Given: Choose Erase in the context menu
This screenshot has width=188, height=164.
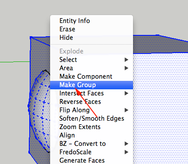Looking at the screenshot, I should click(91, 29).
